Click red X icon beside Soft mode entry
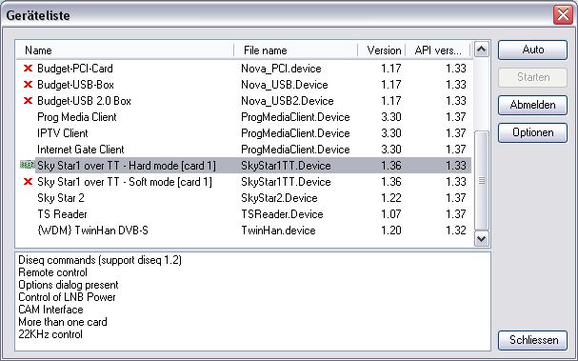 [x=28, y=181]
